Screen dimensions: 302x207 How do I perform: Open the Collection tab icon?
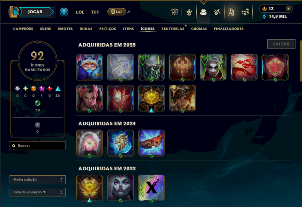231,12
